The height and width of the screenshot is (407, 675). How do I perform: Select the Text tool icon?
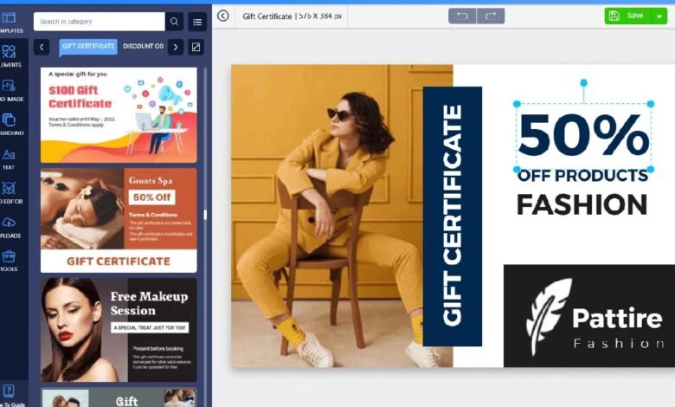point(10,158)
